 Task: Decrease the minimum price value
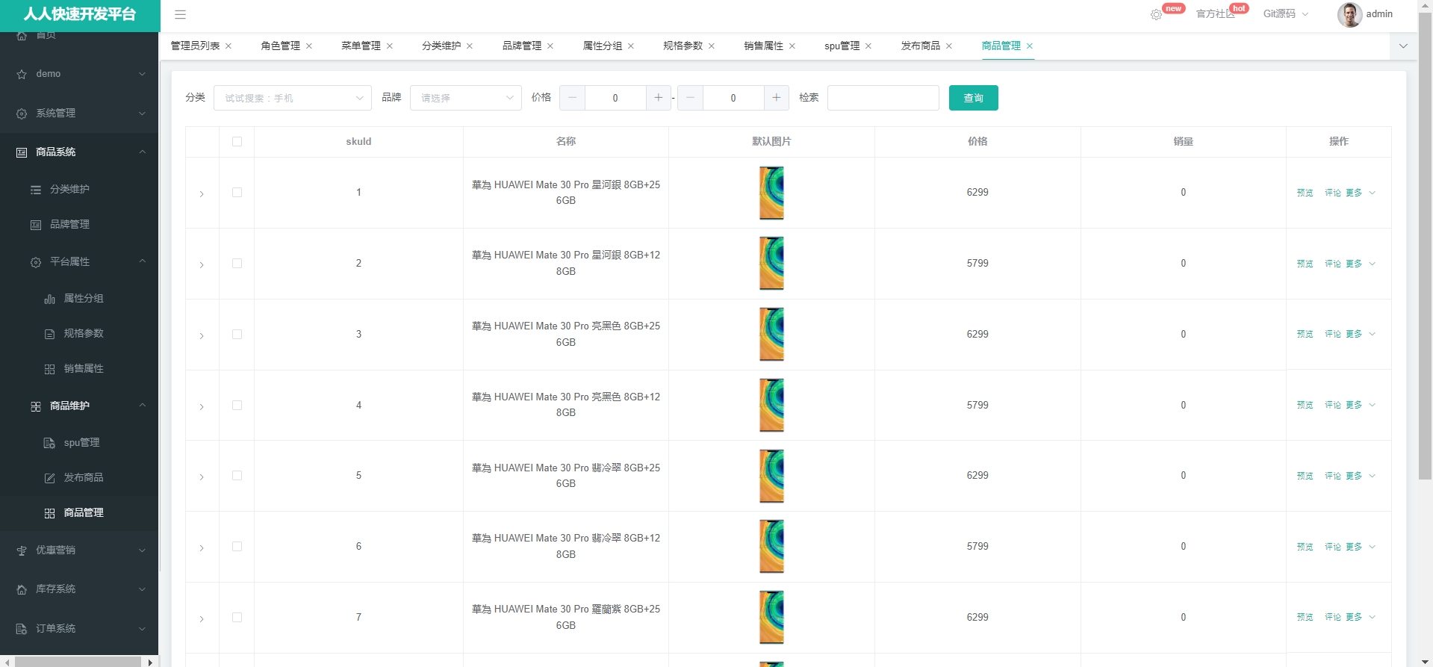(x=573, y=98)
